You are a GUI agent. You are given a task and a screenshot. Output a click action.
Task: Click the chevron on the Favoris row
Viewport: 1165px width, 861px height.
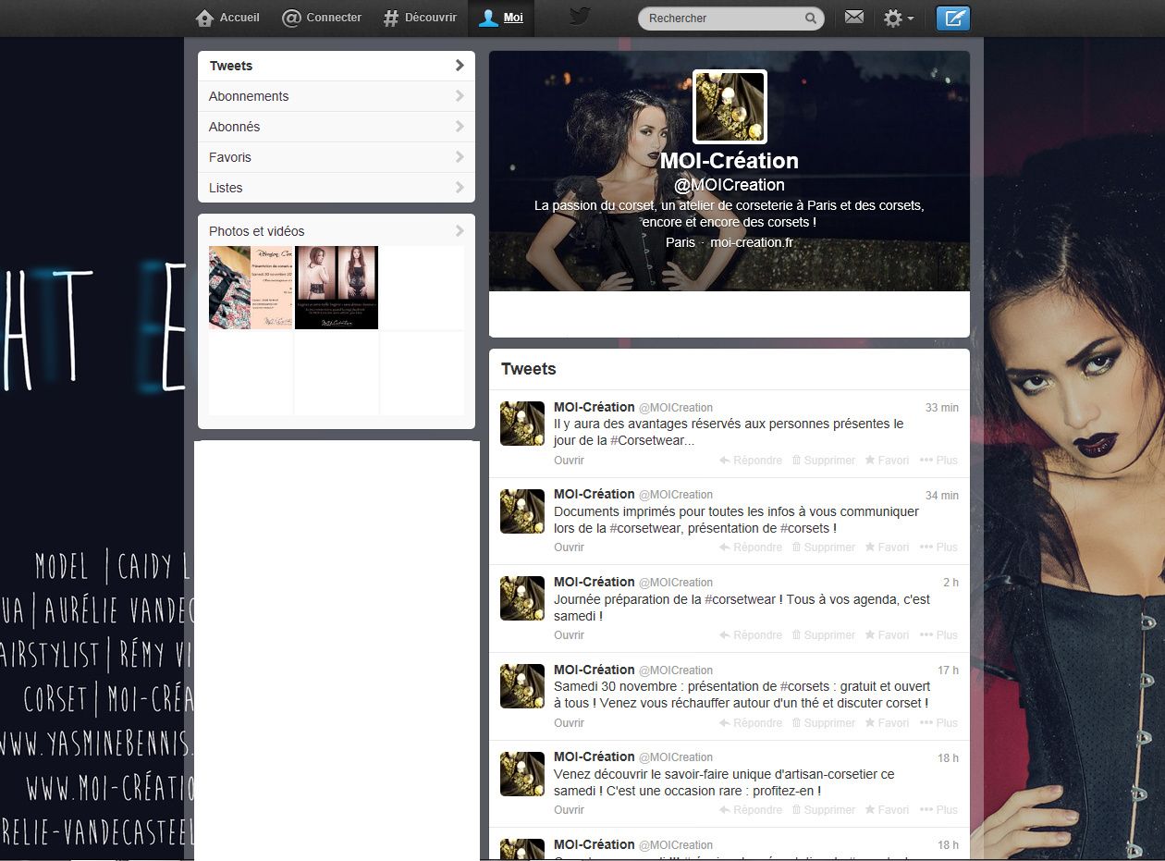[460, 157]
